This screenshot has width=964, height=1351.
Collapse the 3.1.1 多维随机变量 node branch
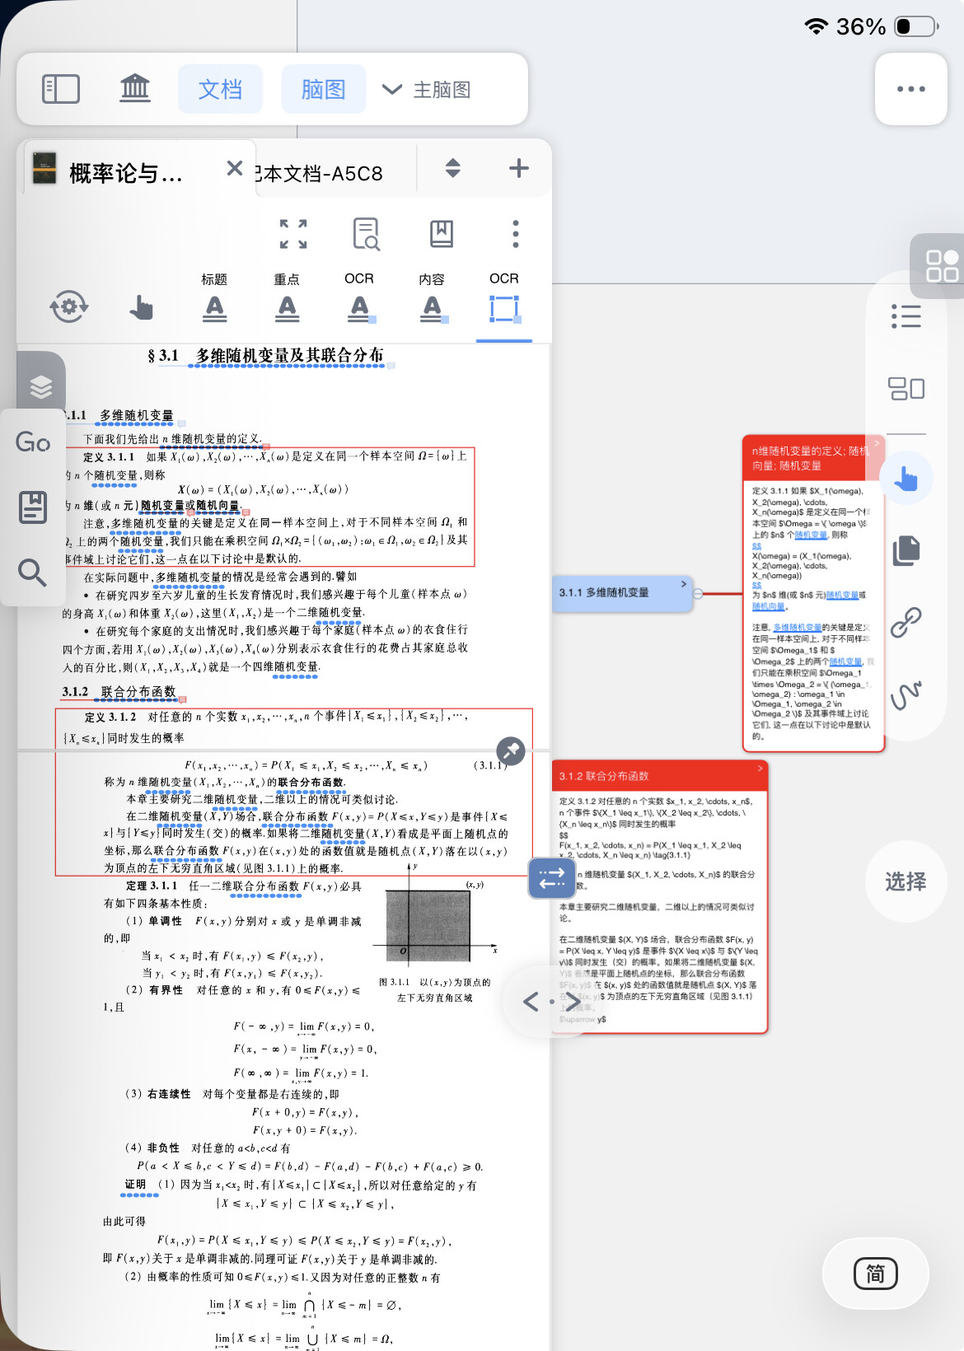[698, 593]
